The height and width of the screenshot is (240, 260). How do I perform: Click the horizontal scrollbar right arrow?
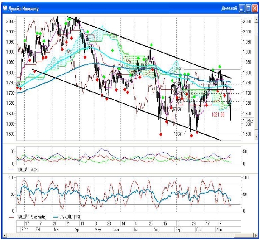coord(257,235)
